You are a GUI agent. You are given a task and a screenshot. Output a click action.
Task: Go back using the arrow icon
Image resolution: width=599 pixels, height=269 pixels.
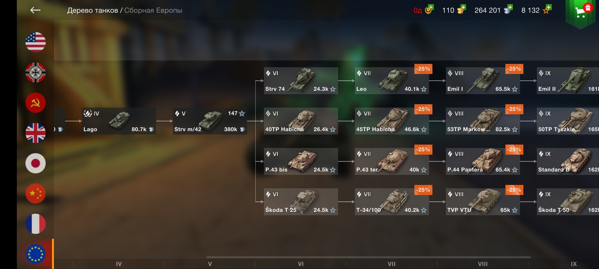[x=35, y=10]
